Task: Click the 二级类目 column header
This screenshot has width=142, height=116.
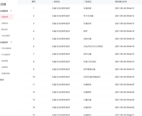Action: 87,2
